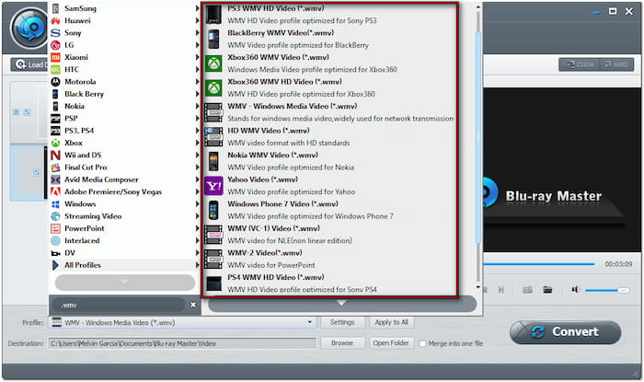
Task: Click the Yahoo Video profile icon
Action: click(213, 185)
